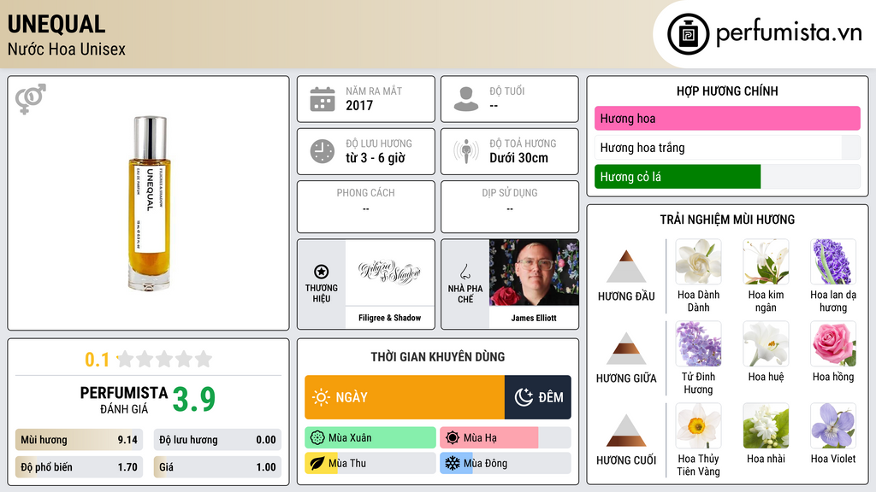Screen dimensions: 876x492
Task: Click the clock icon for Độ Lưu Hương
Action: (x=323, y=151)
